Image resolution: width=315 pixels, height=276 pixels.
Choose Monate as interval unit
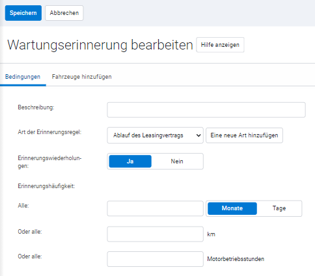point(232,208)
